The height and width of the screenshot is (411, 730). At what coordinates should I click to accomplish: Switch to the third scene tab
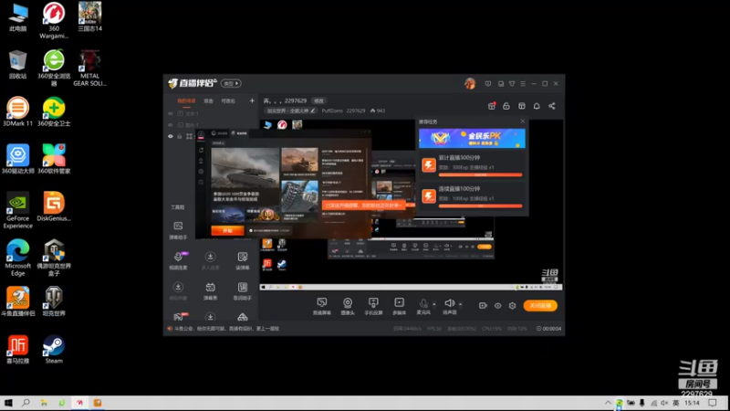pos(228,101)
